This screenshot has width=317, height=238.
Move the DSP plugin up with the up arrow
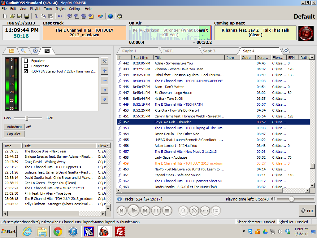pos(105,90)
